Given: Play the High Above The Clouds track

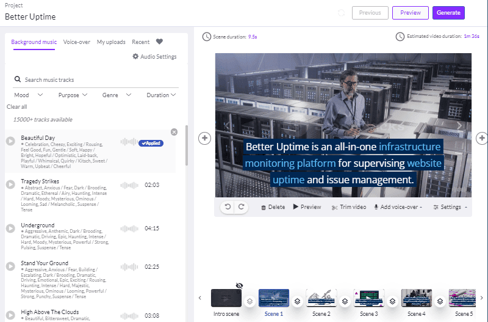Looking at the screenshot, I should tap(10, 315).
